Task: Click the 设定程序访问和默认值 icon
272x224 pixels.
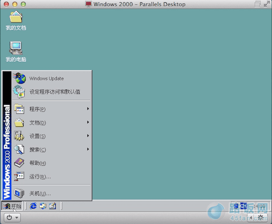Action: pos(19,92)
